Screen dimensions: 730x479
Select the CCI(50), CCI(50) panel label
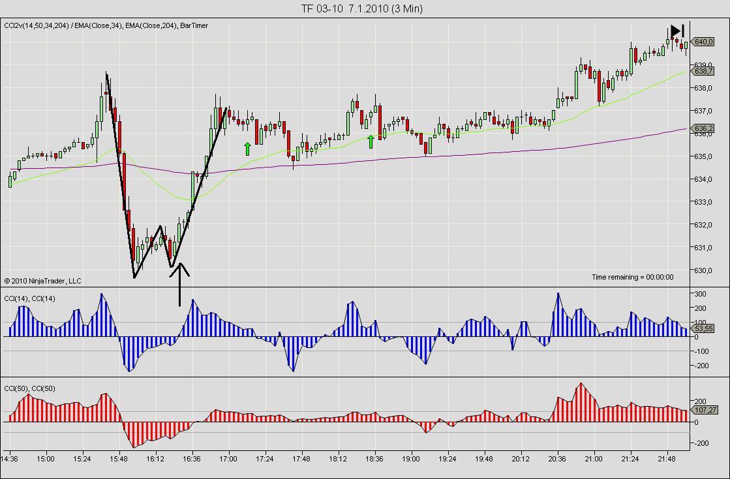[30, 388]
